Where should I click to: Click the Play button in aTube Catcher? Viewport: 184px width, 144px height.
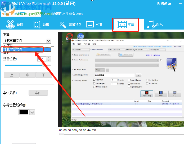click(x=175, y=94)
